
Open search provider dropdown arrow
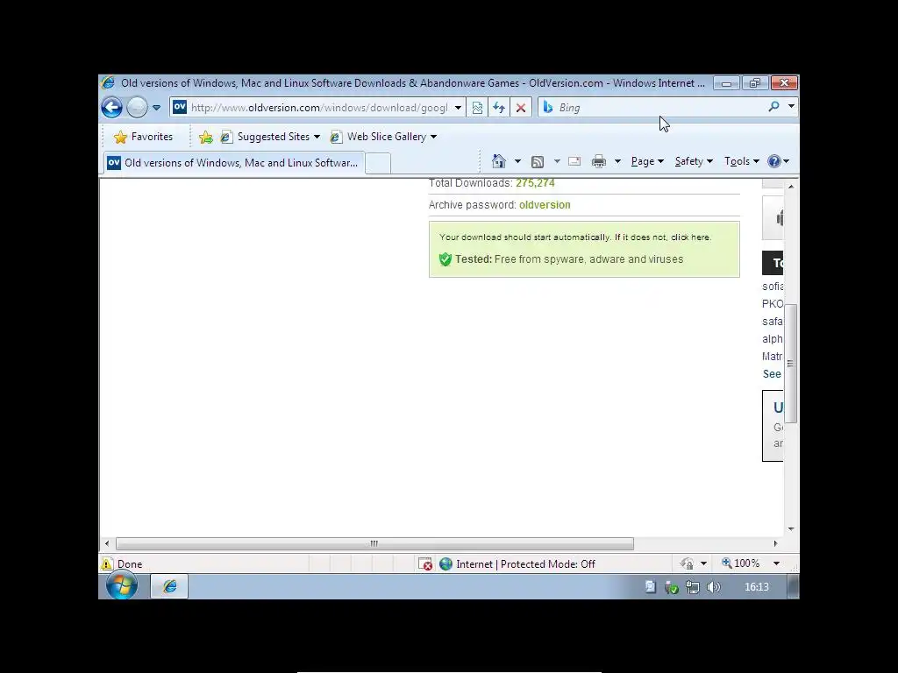[x=791, y=106]
